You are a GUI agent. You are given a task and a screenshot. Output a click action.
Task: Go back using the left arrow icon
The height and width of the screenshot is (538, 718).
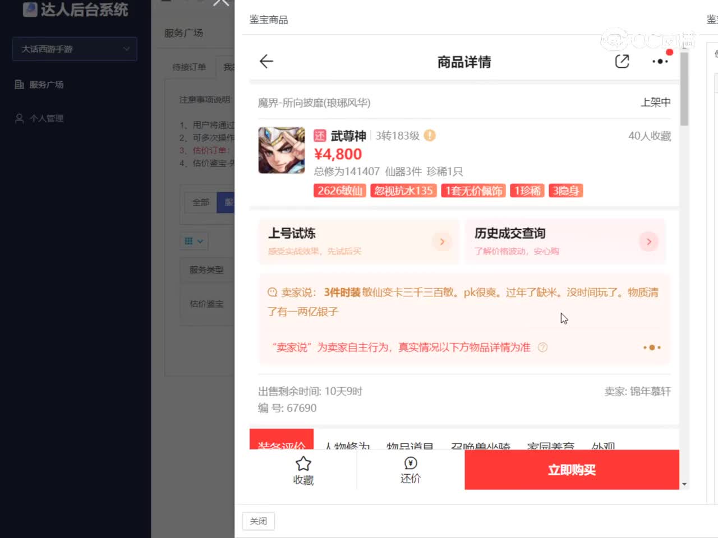click(x=266, y=61)
